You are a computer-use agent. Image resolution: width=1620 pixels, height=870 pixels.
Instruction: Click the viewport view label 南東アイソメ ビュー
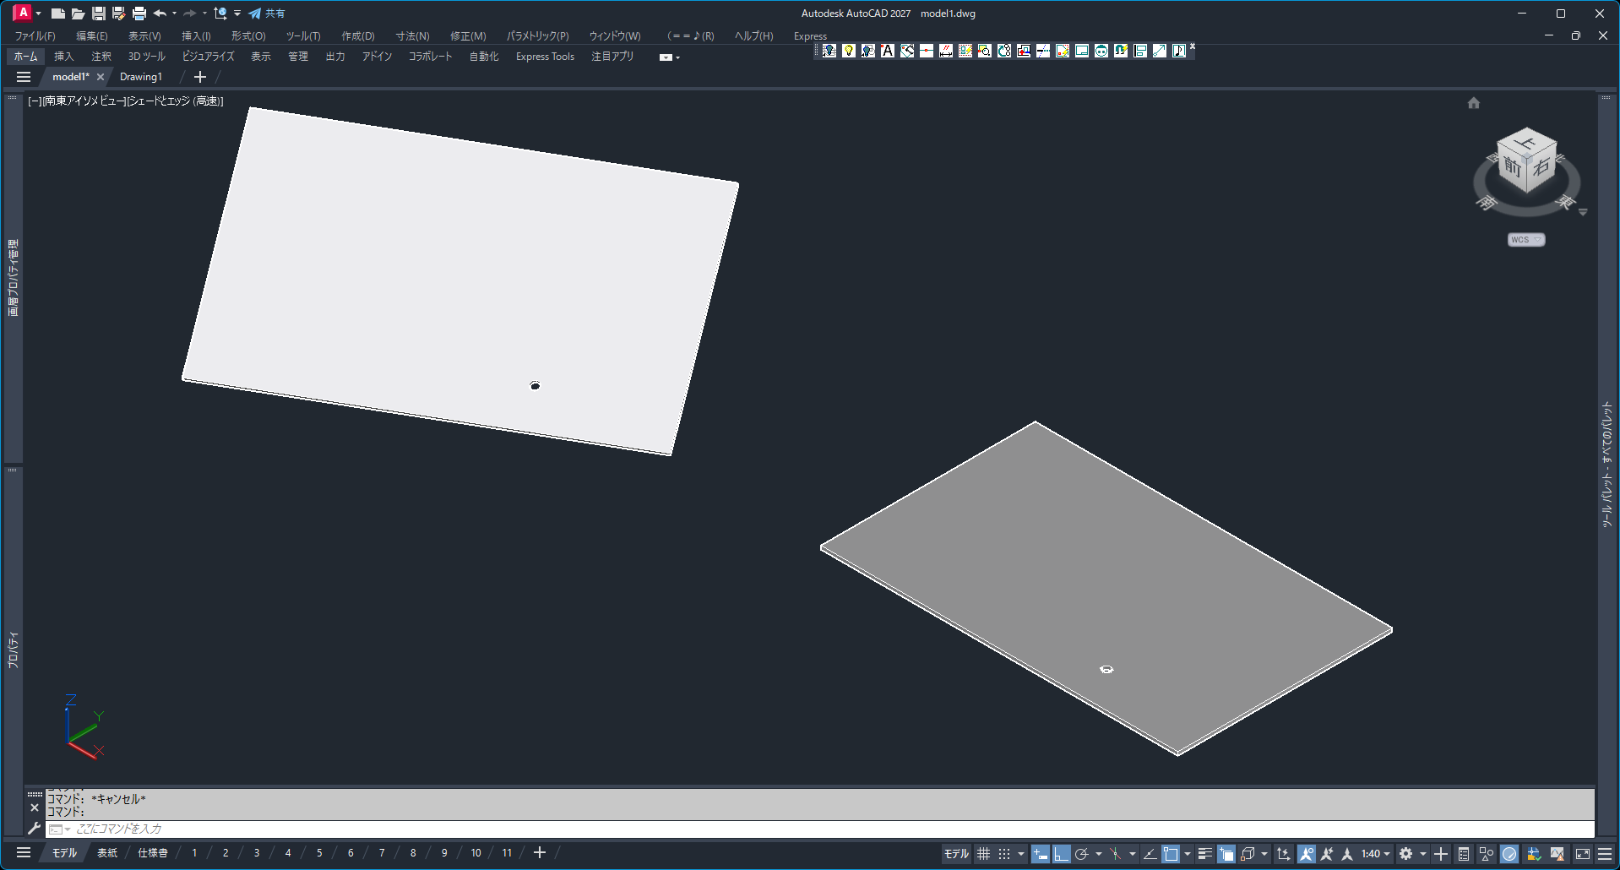click(84, 101)
